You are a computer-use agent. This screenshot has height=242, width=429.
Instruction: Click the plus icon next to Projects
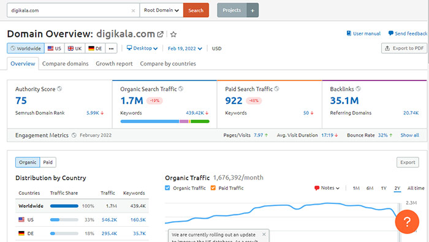[x=252, y=10]
